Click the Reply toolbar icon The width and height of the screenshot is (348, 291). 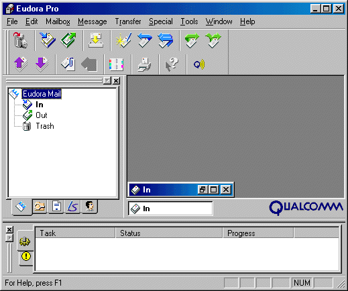[x=145, y=40]
